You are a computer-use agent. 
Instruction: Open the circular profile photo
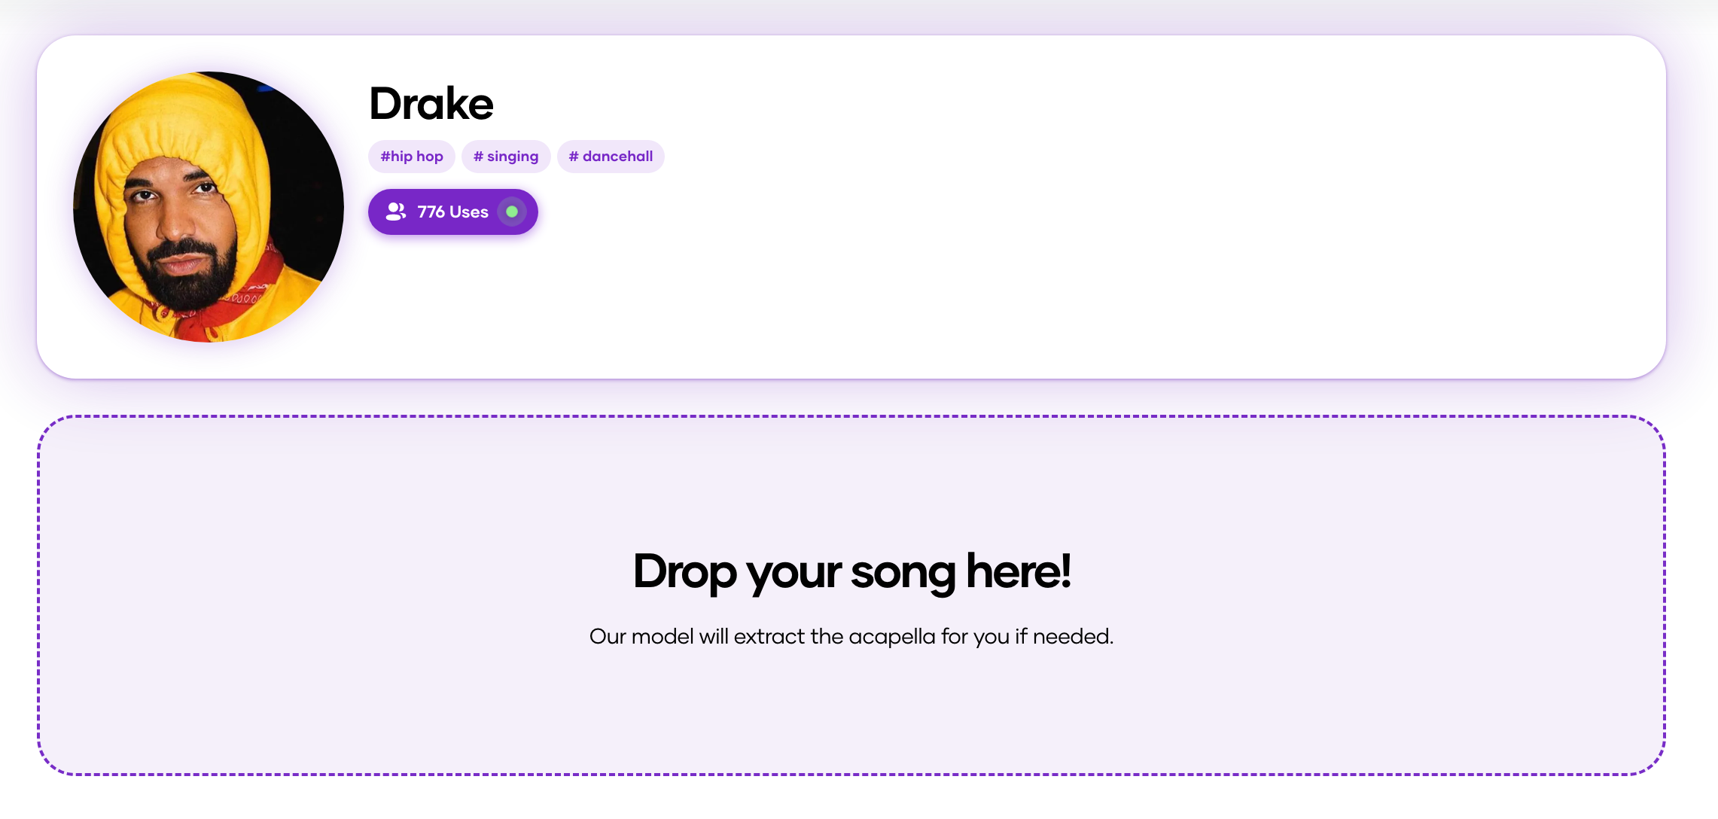(x=209, y=207)
